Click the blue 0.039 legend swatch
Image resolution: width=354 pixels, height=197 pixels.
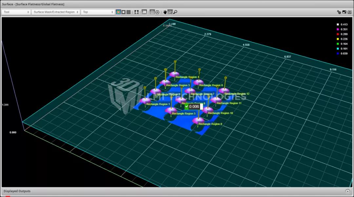pos(338,53)
